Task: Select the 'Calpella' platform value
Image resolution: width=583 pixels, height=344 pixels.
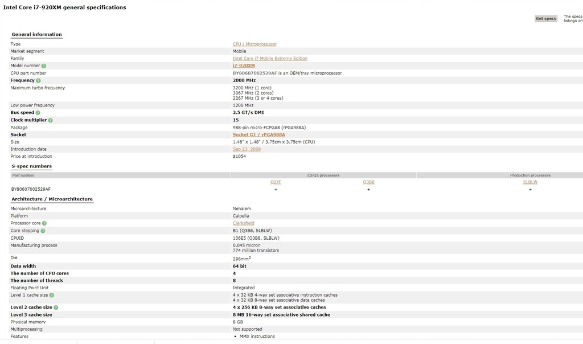Action: [241, 216]
